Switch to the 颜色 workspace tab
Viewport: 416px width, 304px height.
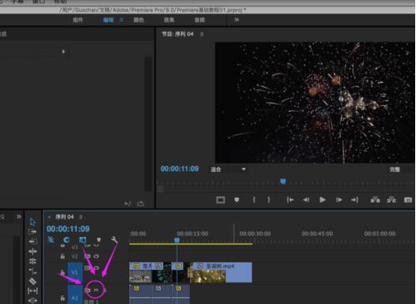pyautogui.click(x=138, y=20)
